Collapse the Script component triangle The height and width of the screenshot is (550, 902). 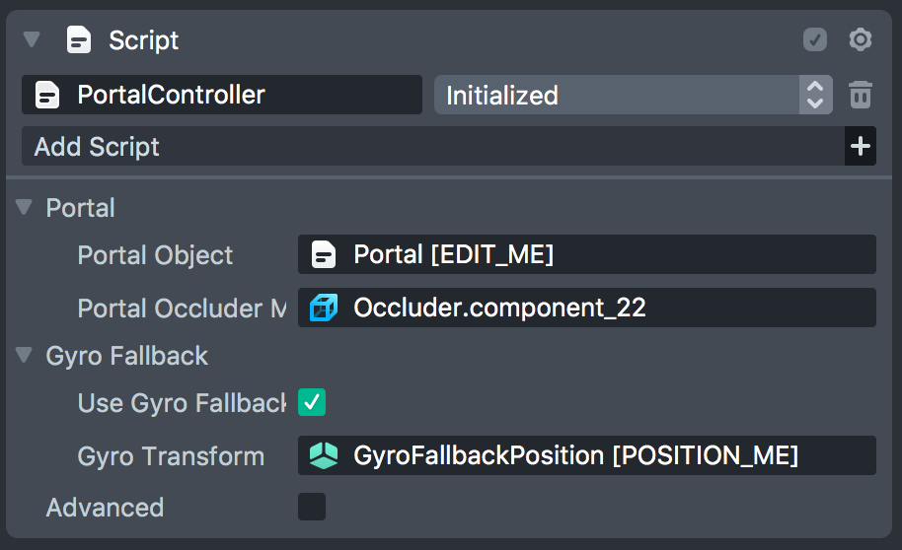(x=32, y=40)
